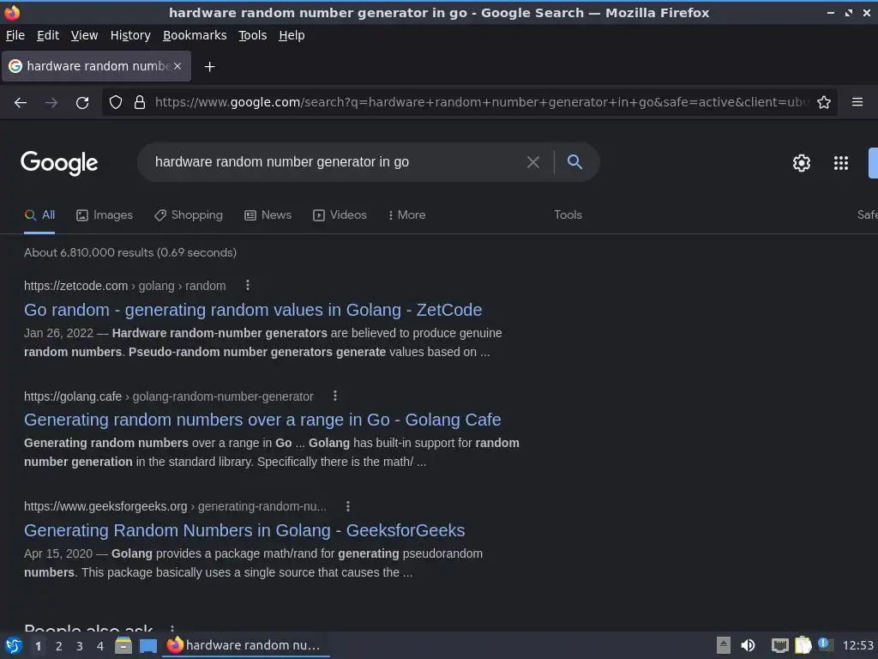The height and width of the screenshot is (659, 878).
Task: Go back to the previous page
Action: [21, 103]
